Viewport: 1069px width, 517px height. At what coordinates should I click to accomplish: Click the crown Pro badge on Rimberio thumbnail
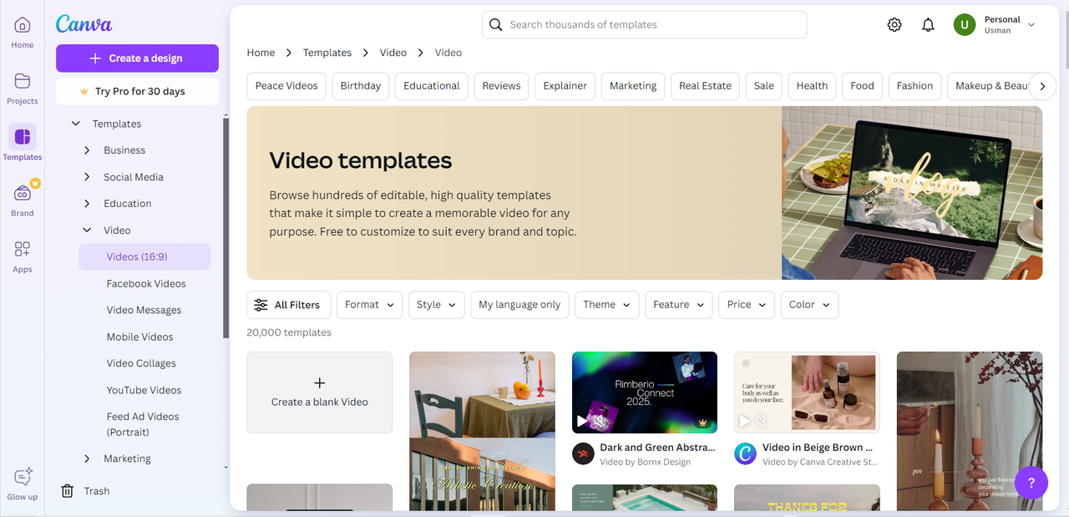(x=702, y=423)
